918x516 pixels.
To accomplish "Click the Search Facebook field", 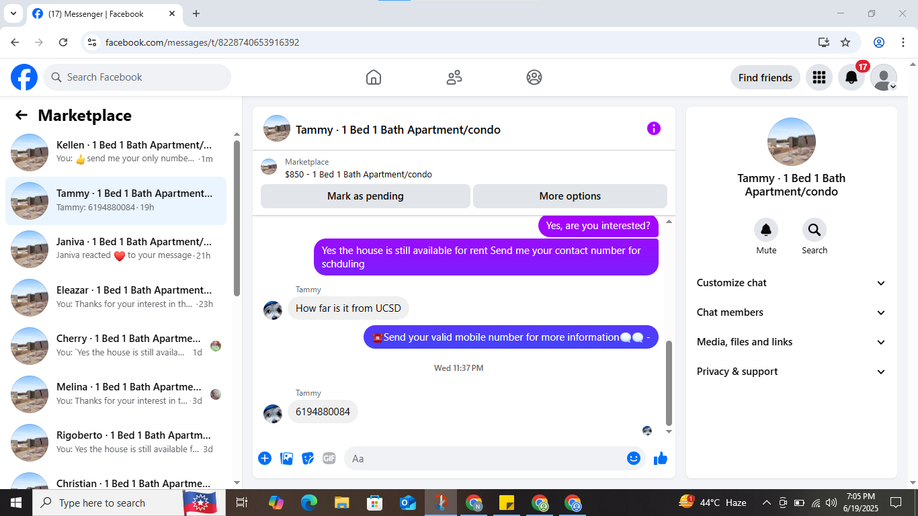I will pyautogui.click(x=137, y=77).
